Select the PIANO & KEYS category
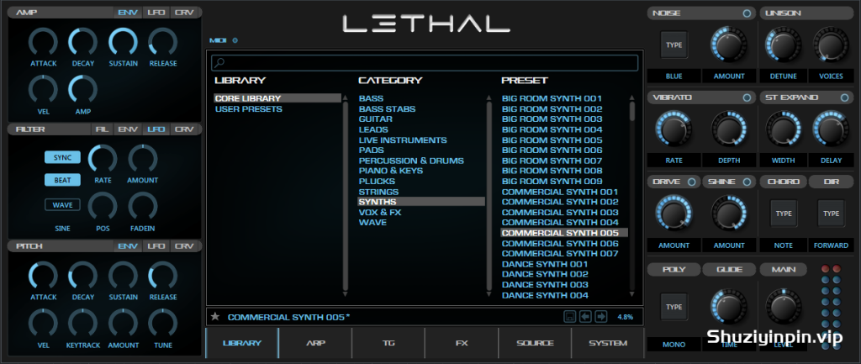 [x=391, y=171]
